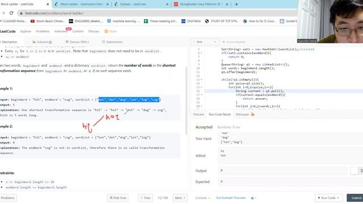
Task: Go to LeetCode home via logo
Action: 7,32
